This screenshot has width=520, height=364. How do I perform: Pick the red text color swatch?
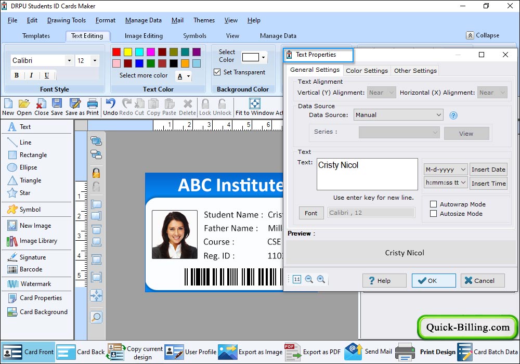[116, 51]
